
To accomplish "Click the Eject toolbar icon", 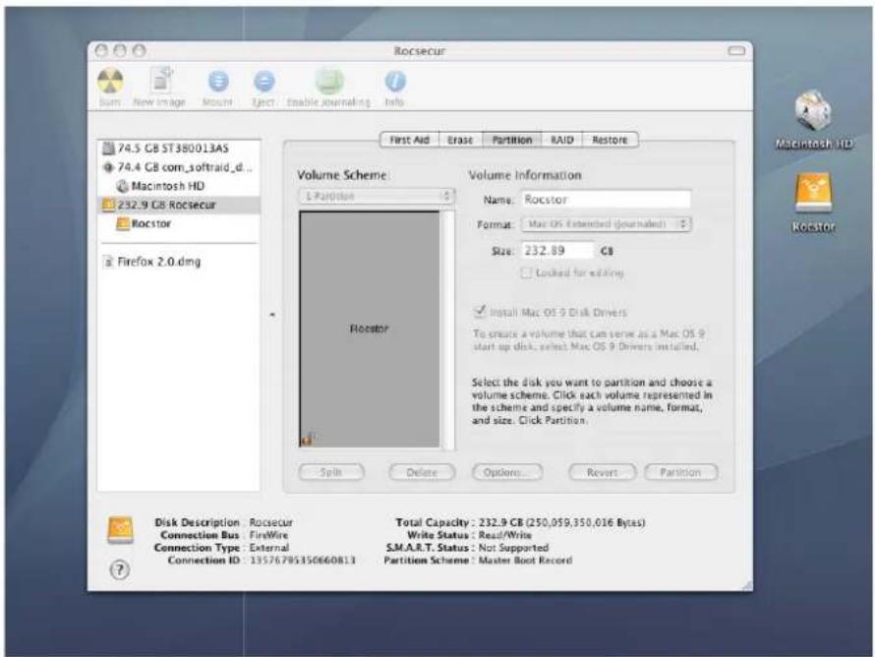I will 263,82.
